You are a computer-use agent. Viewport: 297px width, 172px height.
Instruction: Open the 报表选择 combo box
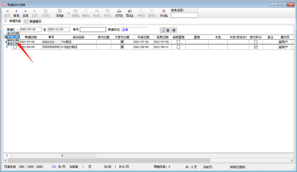pyautogui.click(x=184, y=15)
